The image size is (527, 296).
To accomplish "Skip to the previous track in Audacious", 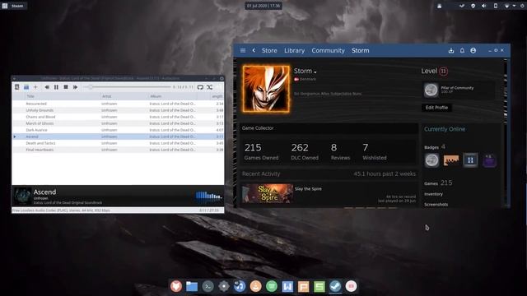I will [47, 87].
